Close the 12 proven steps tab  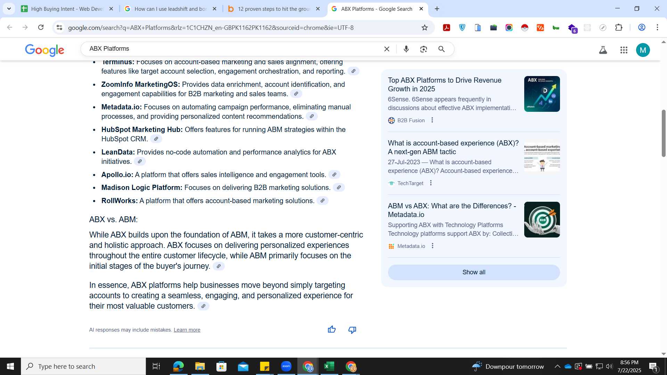coord(318,9)
